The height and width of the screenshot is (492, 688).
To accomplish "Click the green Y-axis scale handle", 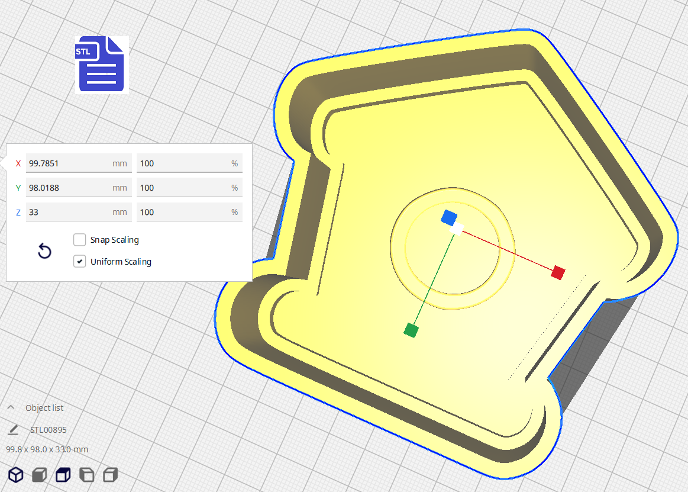I will 411,330.
